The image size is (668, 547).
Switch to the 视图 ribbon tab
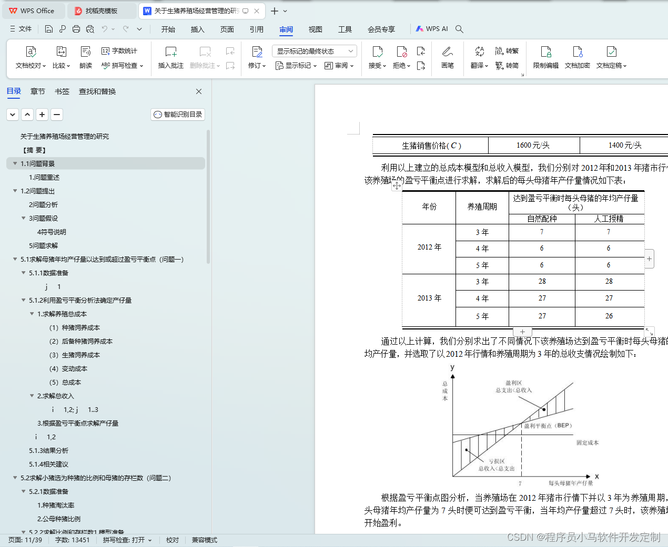coord(316,29)
